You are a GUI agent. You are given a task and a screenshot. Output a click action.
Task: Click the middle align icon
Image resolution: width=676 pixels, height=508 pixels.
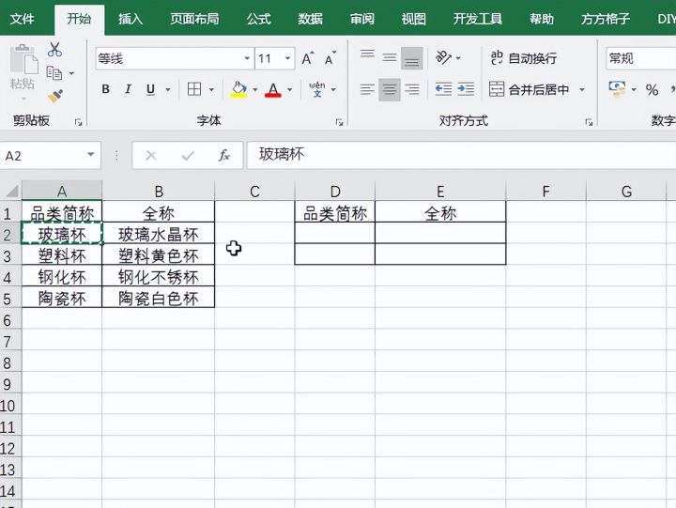[x=390, y=57]
